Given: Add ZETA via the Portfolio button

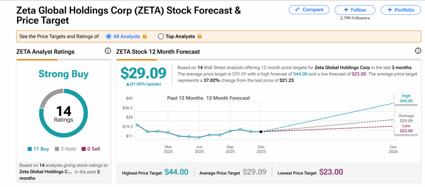Looking at the screenshot, I should tap(401, 10).
